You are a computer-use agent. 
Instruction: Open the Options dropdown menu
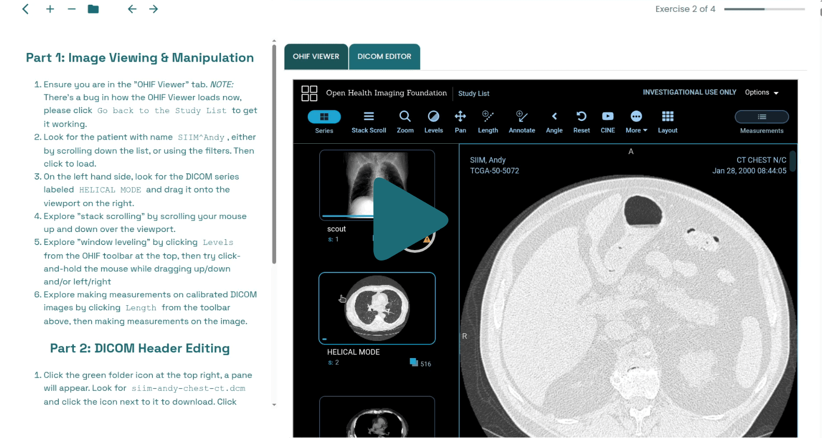(762, 92)
